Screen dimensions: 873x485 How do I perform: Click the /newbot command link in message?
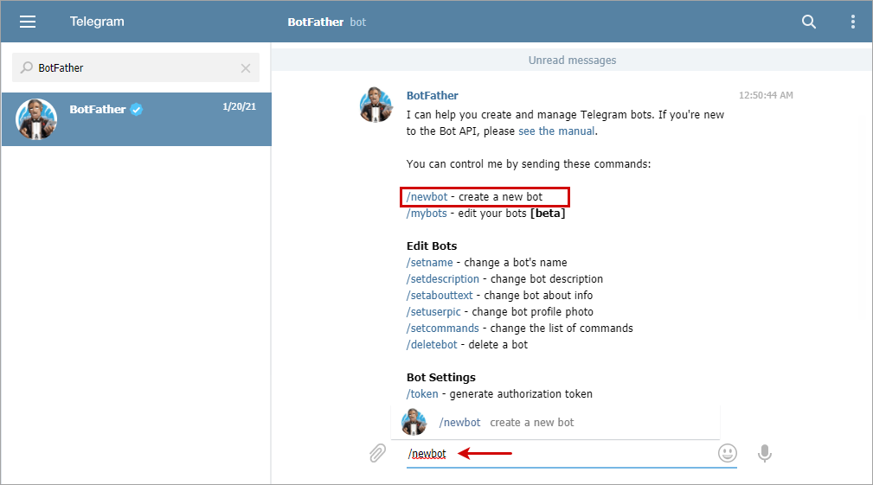pos(427,197)
